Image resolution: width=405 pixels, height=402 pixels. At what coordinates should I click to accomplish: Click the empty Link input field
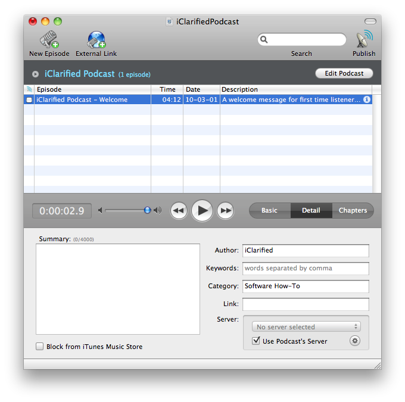click(x=306, y=304)
